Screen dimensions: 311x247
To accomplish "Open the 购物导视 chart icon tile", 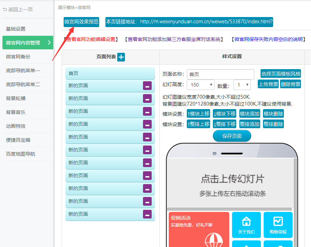I will (x=278, y=224).
